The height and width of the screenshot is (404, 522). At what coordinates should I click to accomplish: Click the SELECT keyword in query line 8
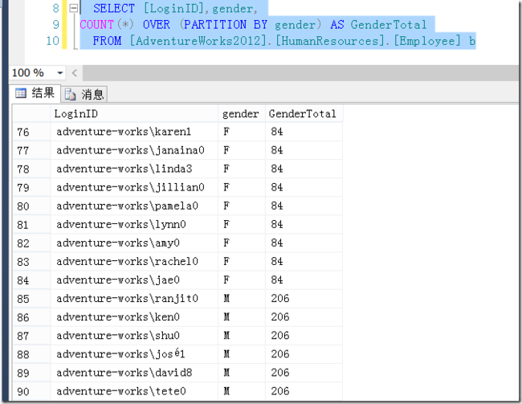pyautogui.click(x=114, y=8)
